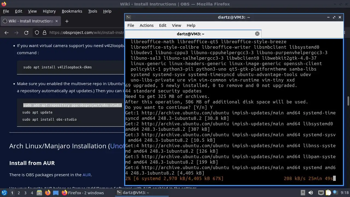Click 'Do you want to continue?' terminal prompt
The height and width of the screenshot is (197, 350).
169,107
